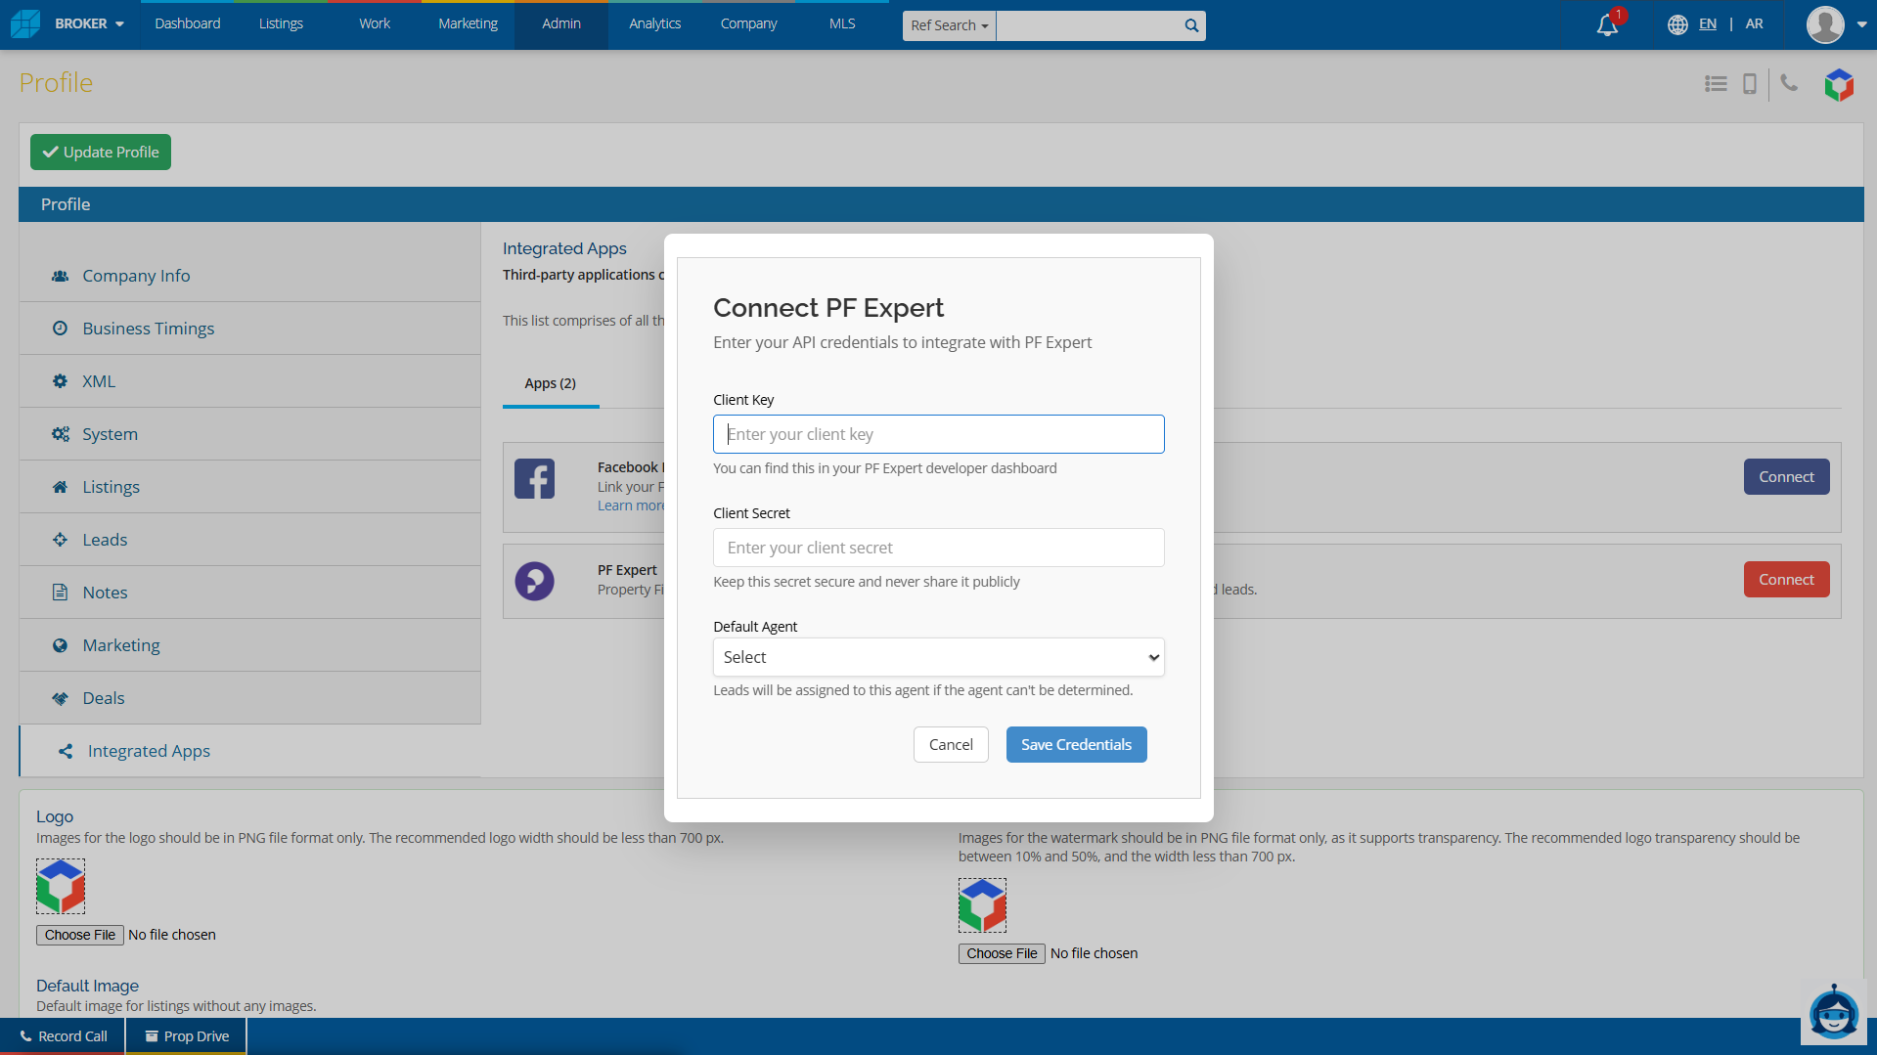Click the Facebook app icon
The height and width of the screenshot is (1055, 1877).
534,478
